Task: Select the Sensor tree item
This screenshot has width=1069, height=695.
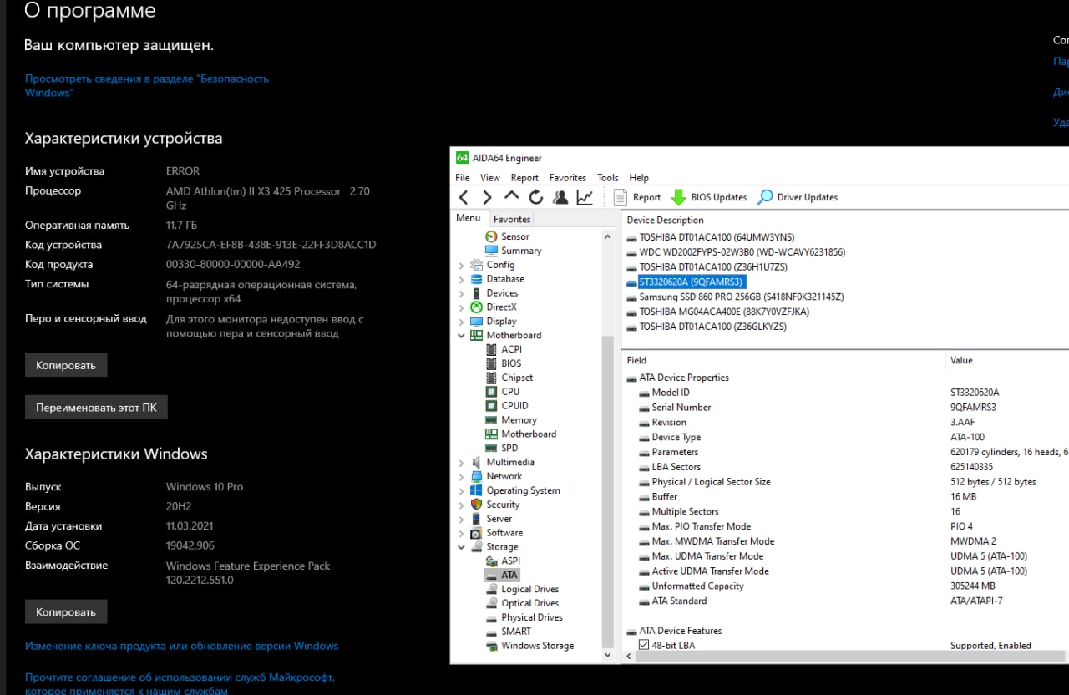Action: (508, 236)
